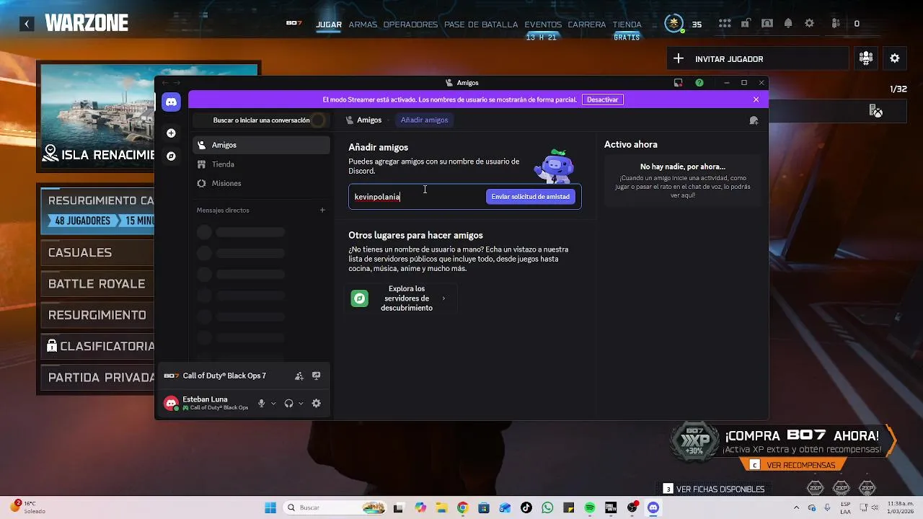Open OPERADORES tab in Warzone

[410, 25]
